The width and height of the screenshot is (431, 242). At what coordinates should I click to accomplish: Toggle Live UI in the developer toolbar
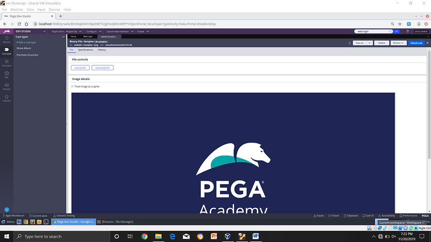[x=368, y=216]
